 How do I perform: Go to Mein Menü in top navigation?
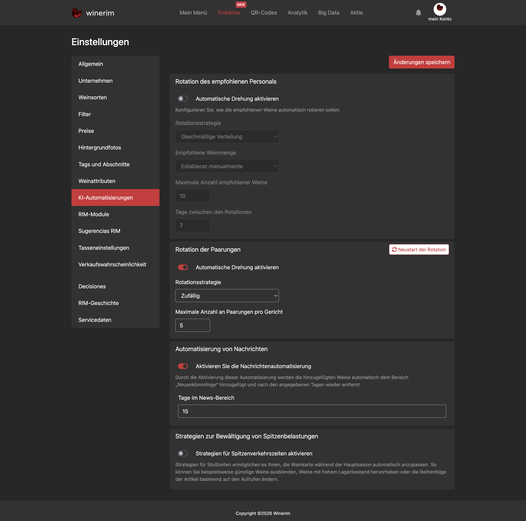pos(193,13)
